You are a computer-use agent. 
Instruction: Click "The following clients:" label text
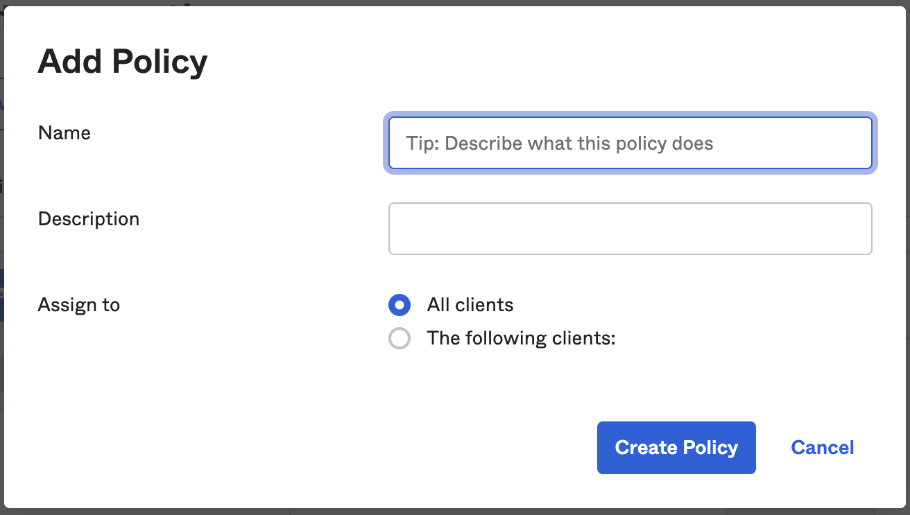coord(522,338)
